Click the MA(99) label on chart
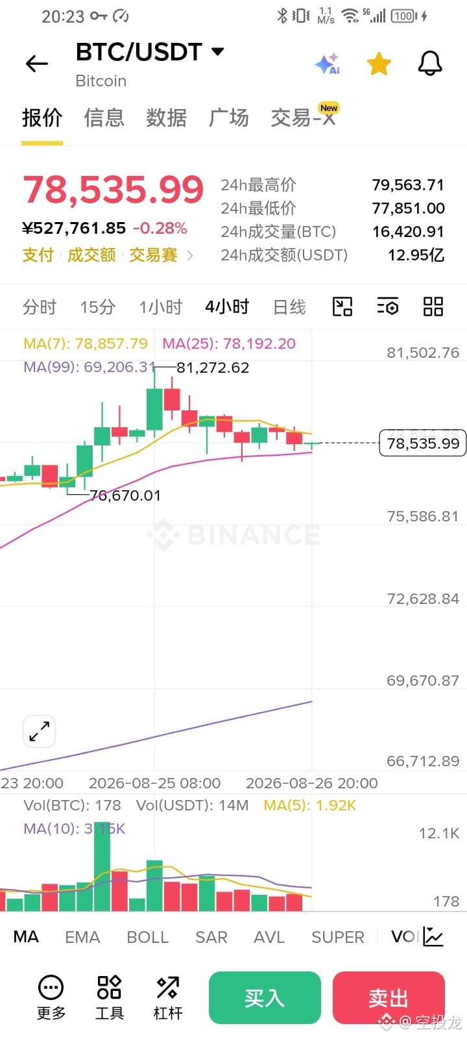467x1039 pixels. pyautogui.click(x=90, y=367)
